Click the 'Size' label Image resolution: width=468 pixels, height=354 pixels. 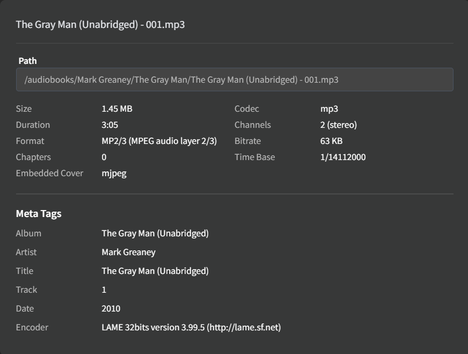pyautogui.click(x=24, y=109)
